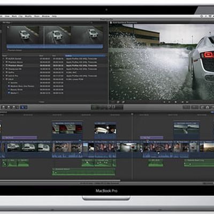Open the Retime pop-up in toolbar
The image size is (214, 214).
pyautogui.click(x=195, y=108)
